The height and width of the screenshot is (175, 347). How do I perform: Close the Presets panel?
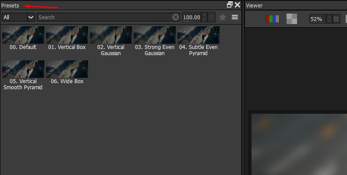pyautogui.click(x=237, y=5)
